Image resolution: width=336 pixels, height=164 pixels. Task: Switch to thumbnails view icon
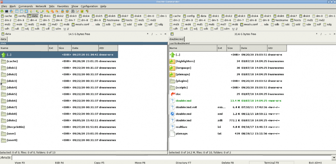click(26, 11)
